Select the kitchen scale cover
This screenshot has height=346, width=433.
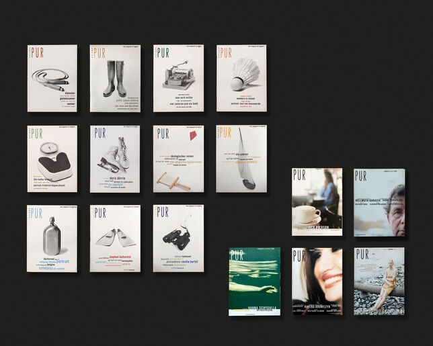click(x=52, y=159)
